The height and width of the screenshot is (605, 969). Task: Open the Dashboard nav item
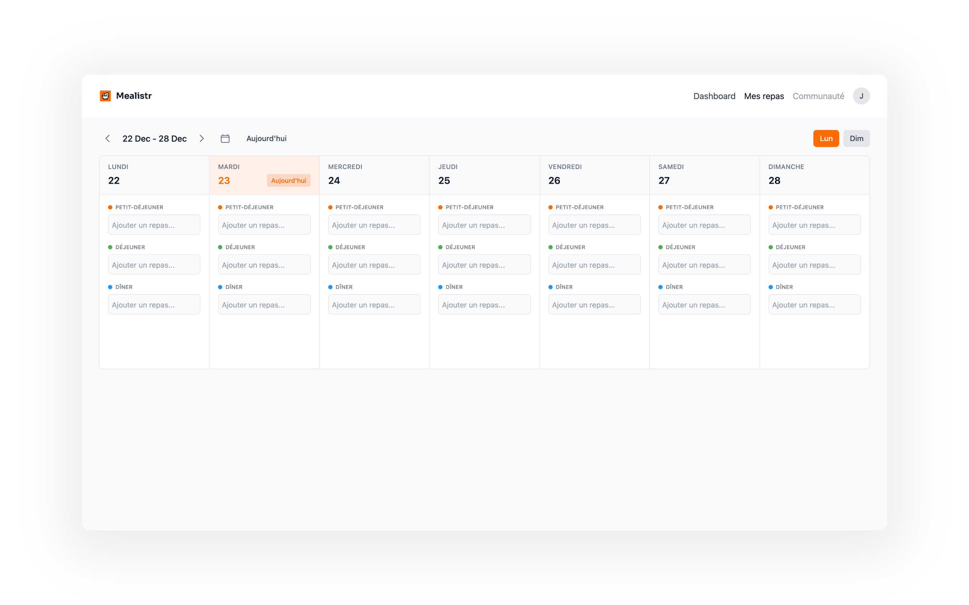pos(714,96)
